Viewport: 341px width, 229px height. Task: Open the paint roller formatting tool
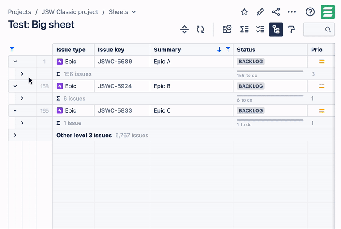click(x=292, y=29)
